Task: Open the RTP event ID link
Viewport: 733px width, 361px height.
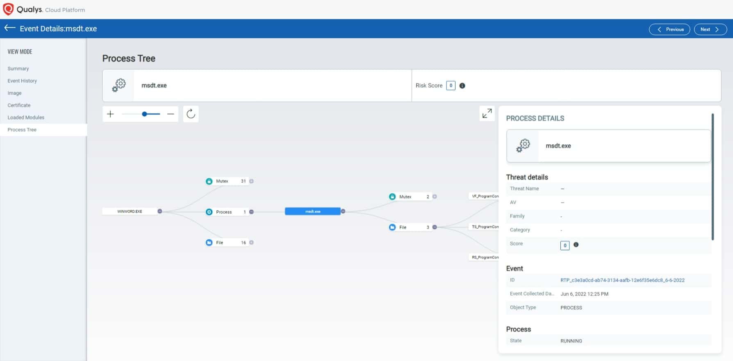Action: [x=622, y=280]
